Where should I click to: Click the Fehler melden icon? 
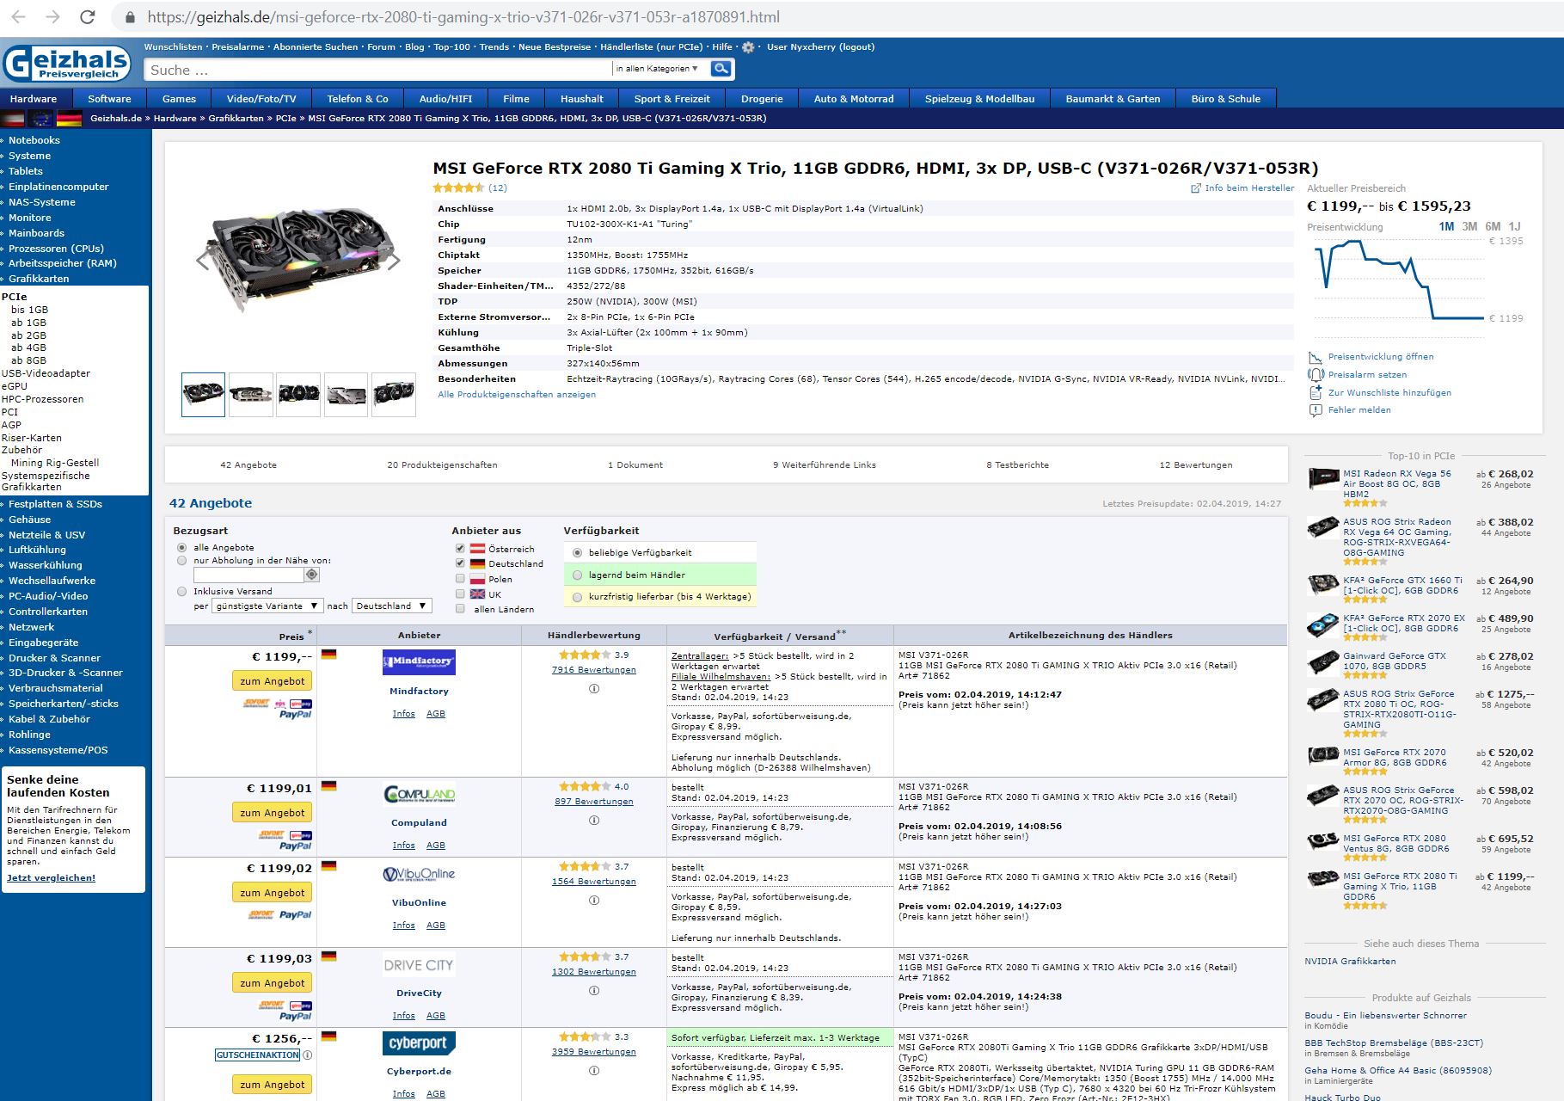[1316, 410]
